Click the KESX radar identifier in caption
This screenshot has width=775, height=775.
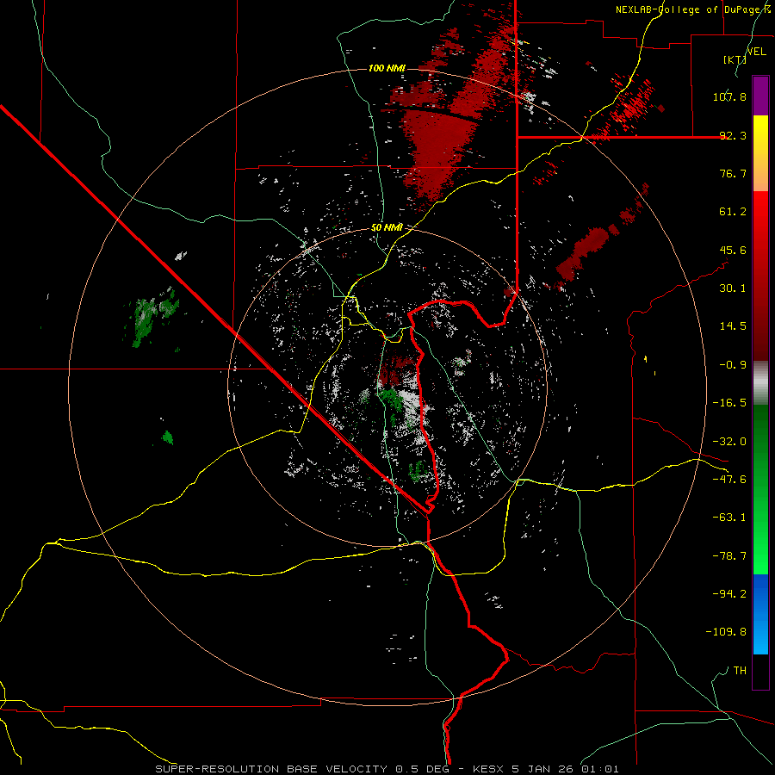point(489,769)
